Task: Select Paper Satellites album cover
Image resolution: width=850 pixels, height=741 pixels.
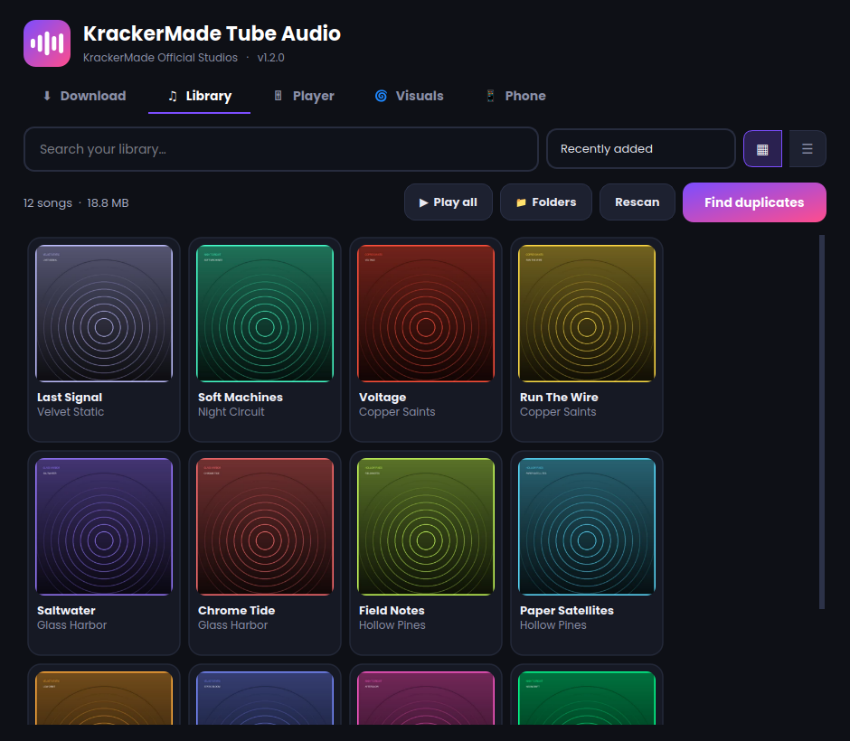Action: click(x=587, y=527)
